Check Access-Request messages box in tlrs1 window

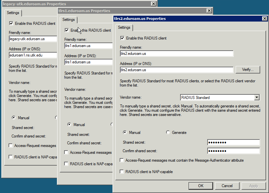pos(66,153)
